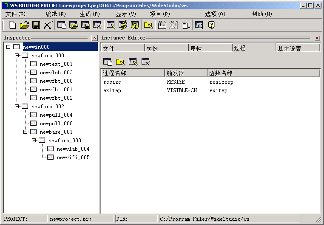Viewport: 324px width, 225px height.
Task: Collapse the newform_003 tree node
Action: point(34,140)
